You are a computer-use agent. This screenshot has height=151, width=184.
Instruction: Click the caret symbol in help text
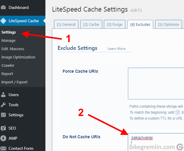click(178, 112)
